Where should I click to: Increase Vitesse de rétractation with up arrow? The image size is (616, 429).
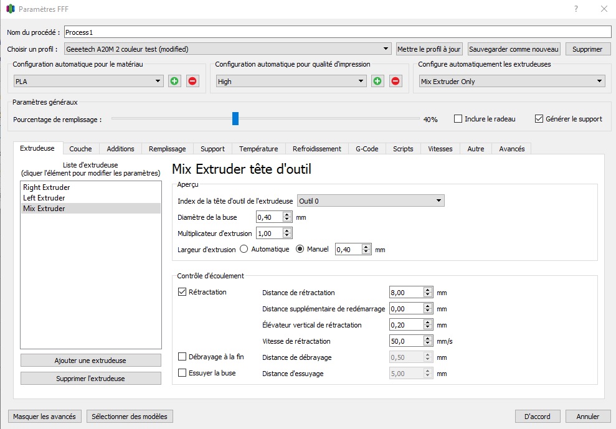pos(427,339)
